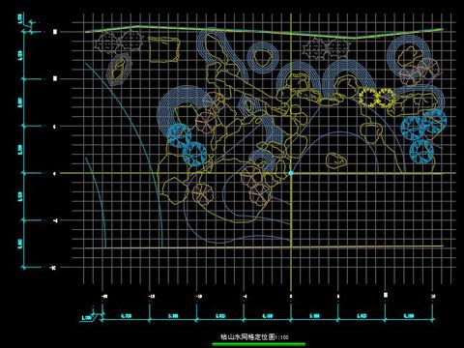
Task: Select the green boundary line along the top
Action: [x=264, y=32]
